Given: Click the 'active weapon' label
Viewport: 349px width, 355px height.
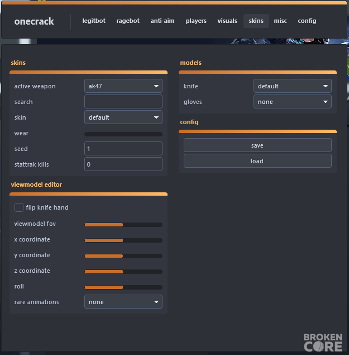Looking at the screenshot, I should coord(35,86).
